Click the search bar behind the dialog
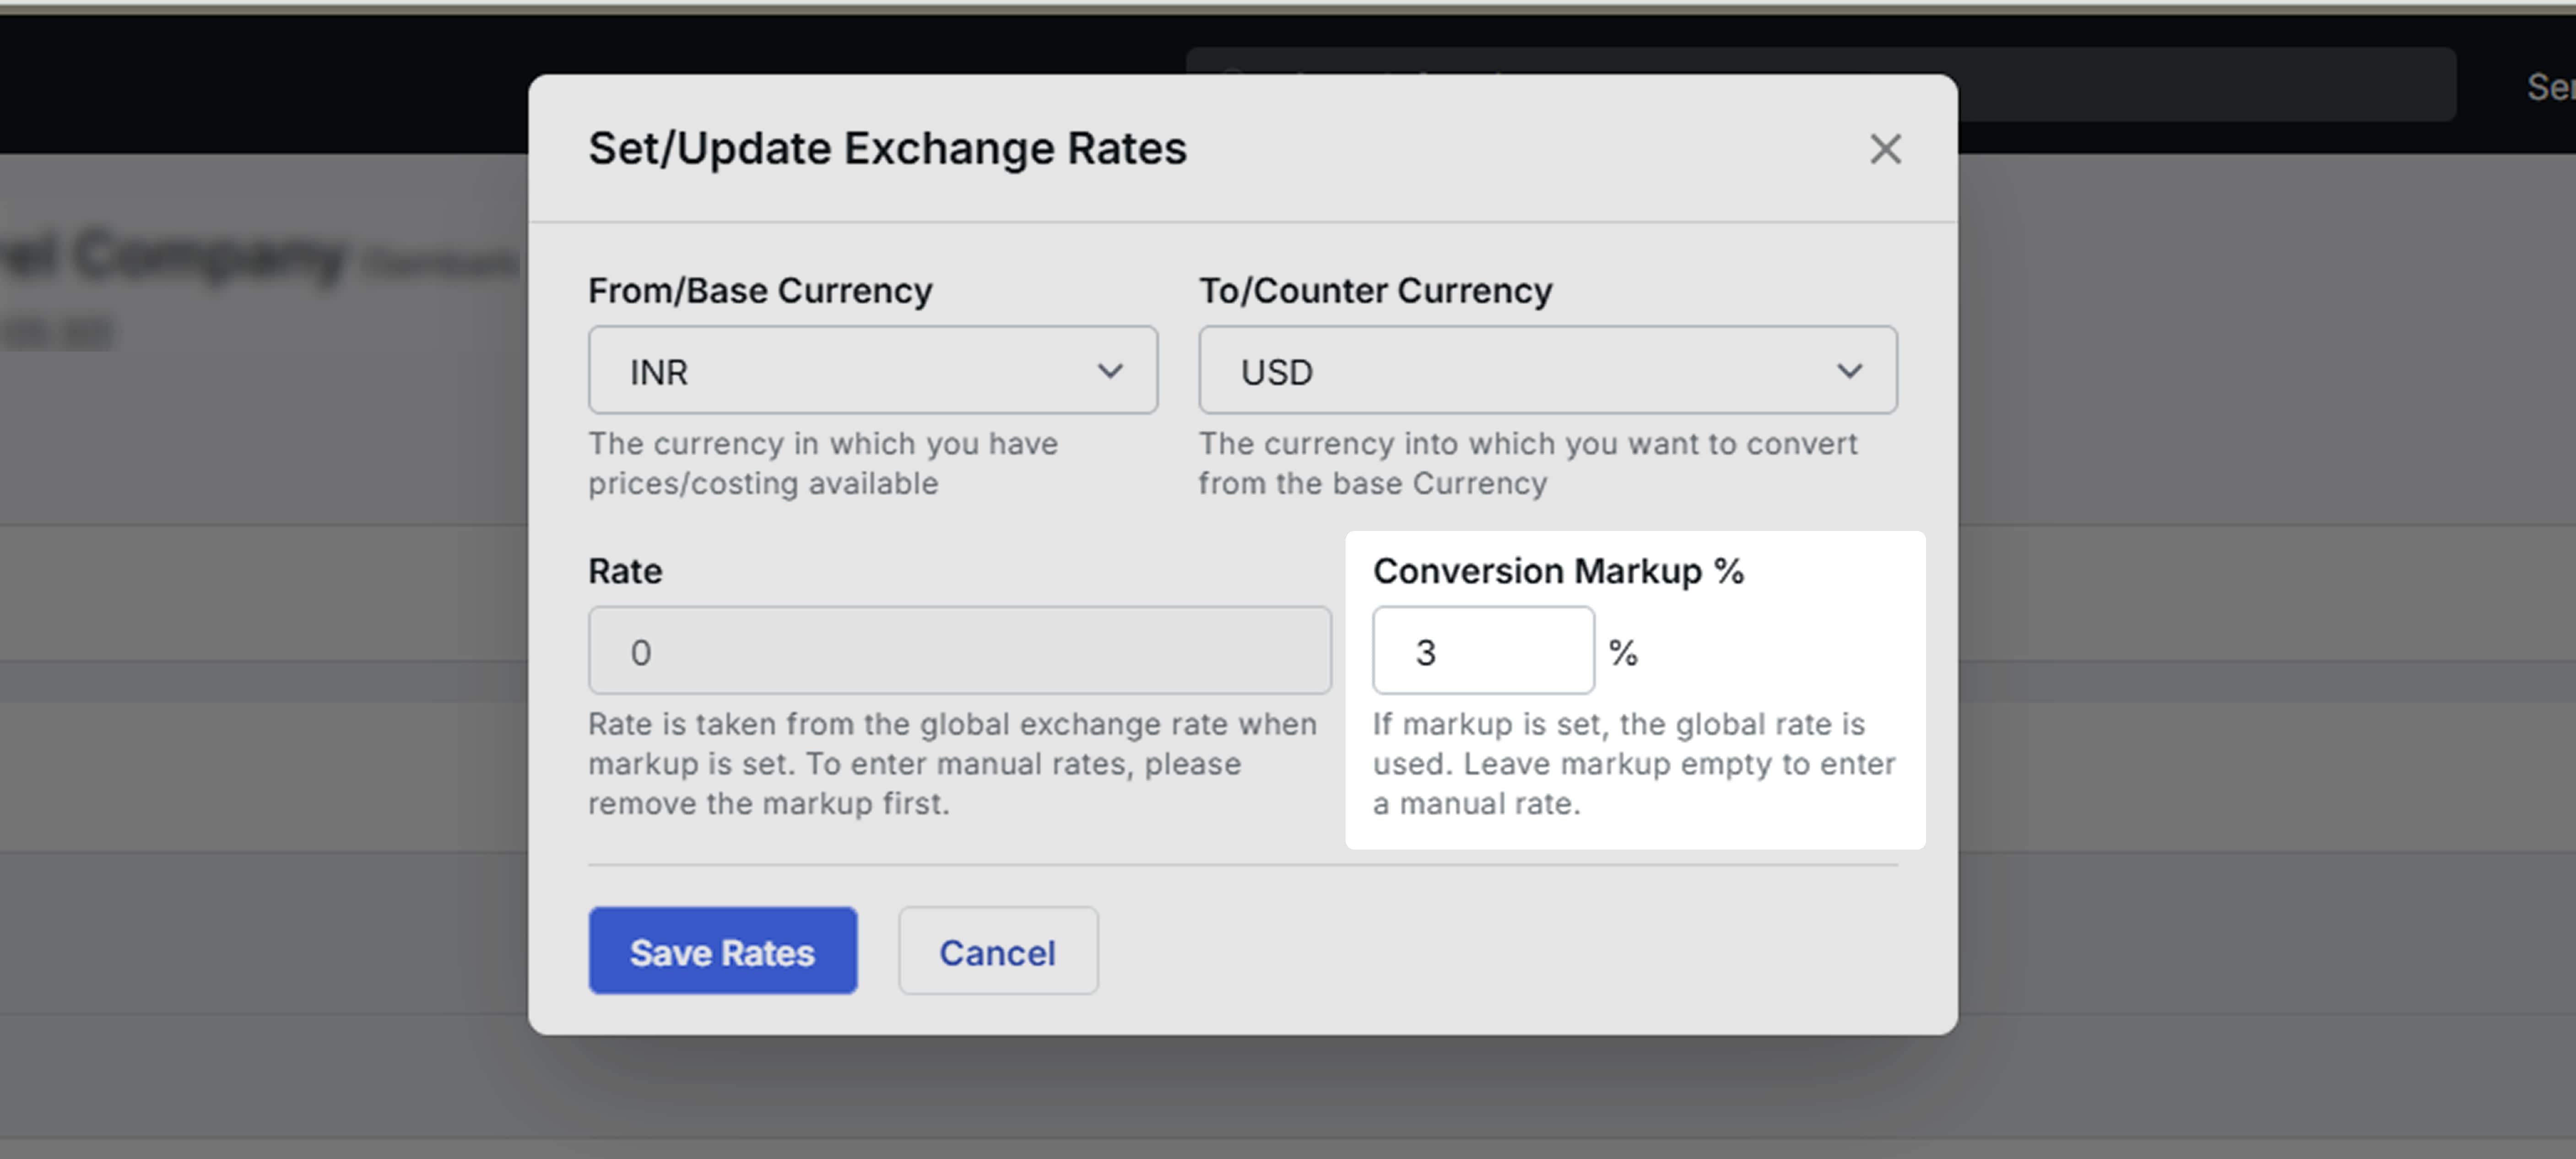Image resolution: width=2576 pixels, height=1159 pixels. (2206, 85)
